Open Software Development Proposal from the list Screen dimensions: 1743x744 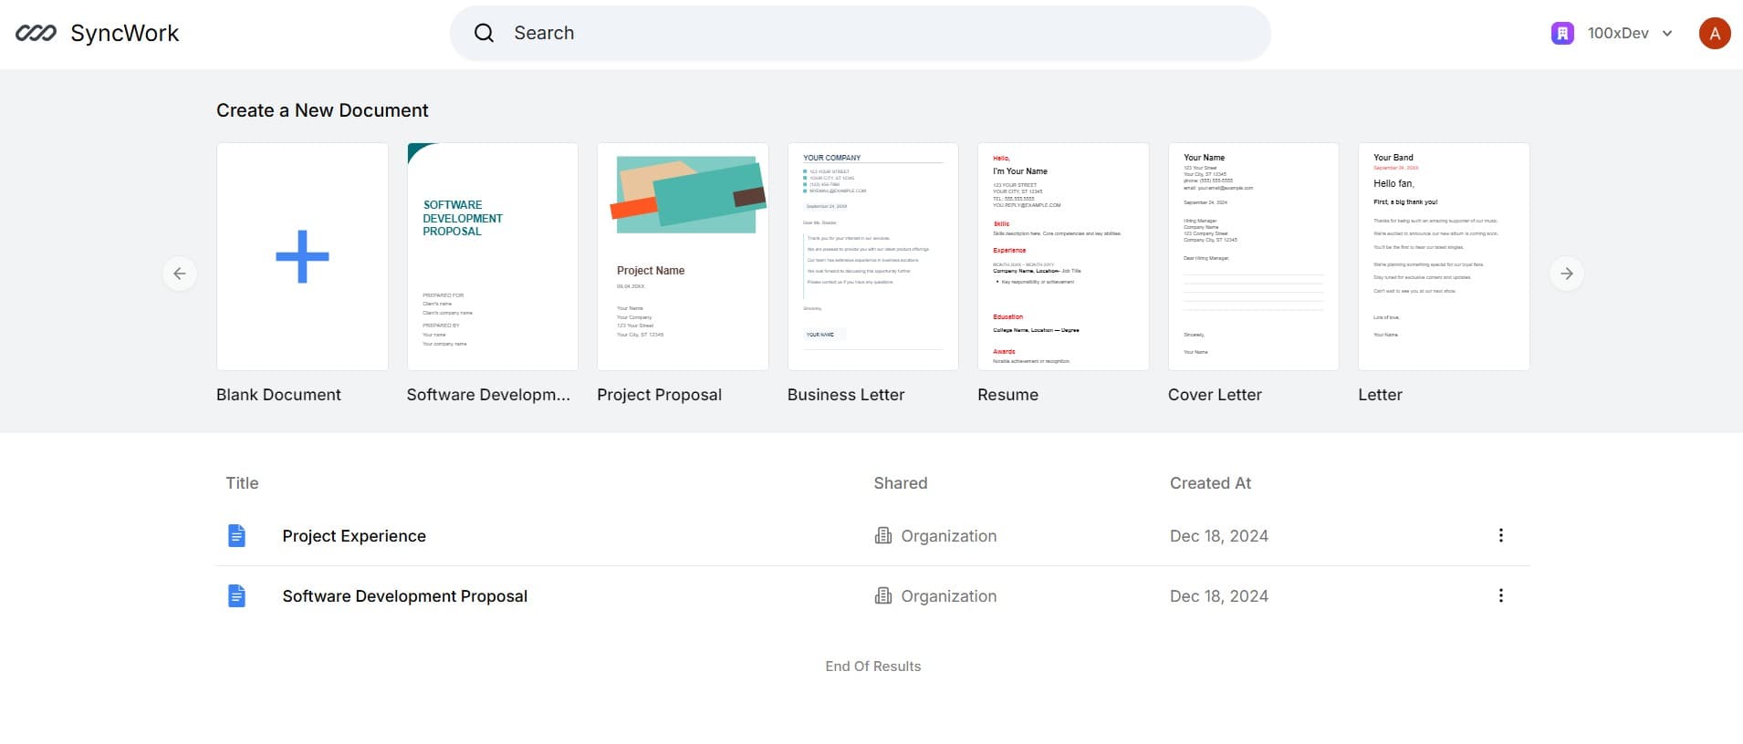click(404, 596)
